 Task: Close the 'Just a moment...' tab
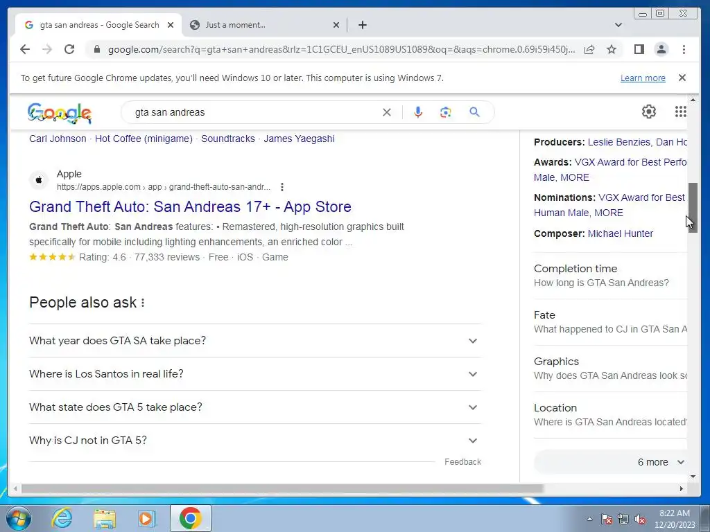(336, 25)
